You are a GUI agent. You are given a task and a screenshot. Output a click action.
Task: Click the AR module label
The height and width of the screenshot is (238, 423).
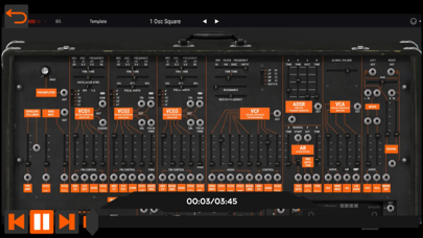pyautogui.click(x=302, y=149)
